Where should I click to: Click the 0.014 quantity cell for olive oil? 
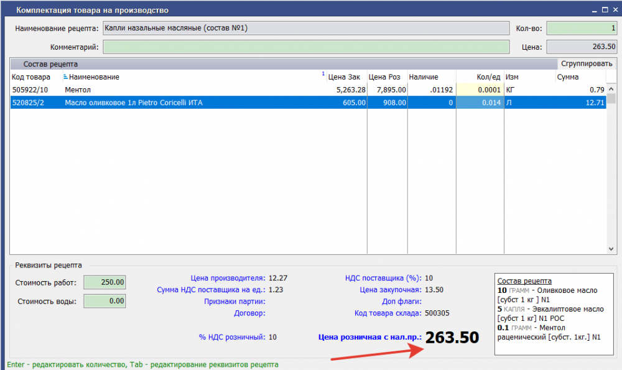(x=480, y=103)
